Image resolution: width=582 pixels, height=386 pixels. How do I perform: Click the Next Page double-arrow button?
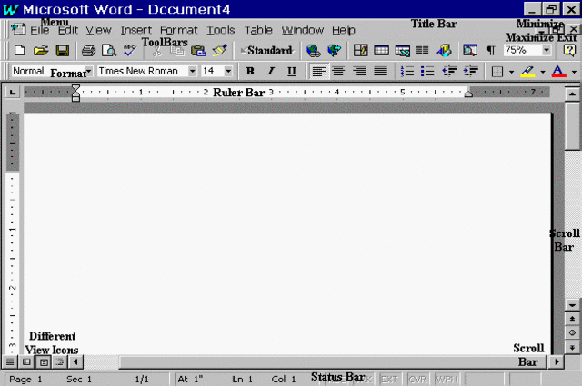click(x=572, y=347)
